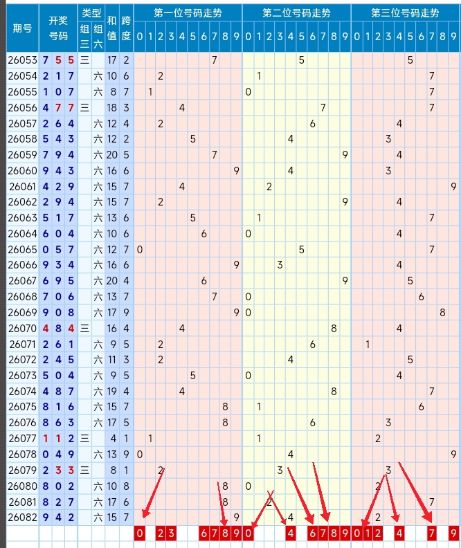Select issue number 26059
The height and width of the screenshot is (548, 461).
click(x=22, y=155)
